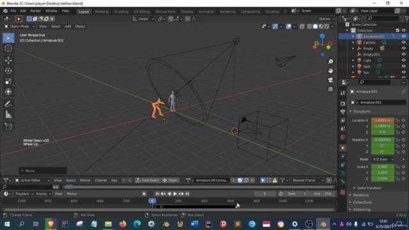Hide the Empty object in outliner
The width and height of the screenshot is (409, 230).
click(403, 49)
